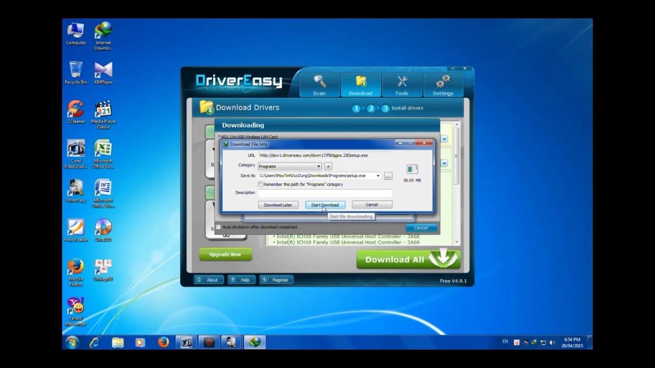The width and height of the screenshot is (655, 368).
Task: Browse for save location with ellipsis button
Action: [388, 176]
